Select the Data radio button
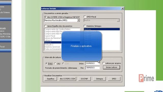 click(x=46, y=64)
